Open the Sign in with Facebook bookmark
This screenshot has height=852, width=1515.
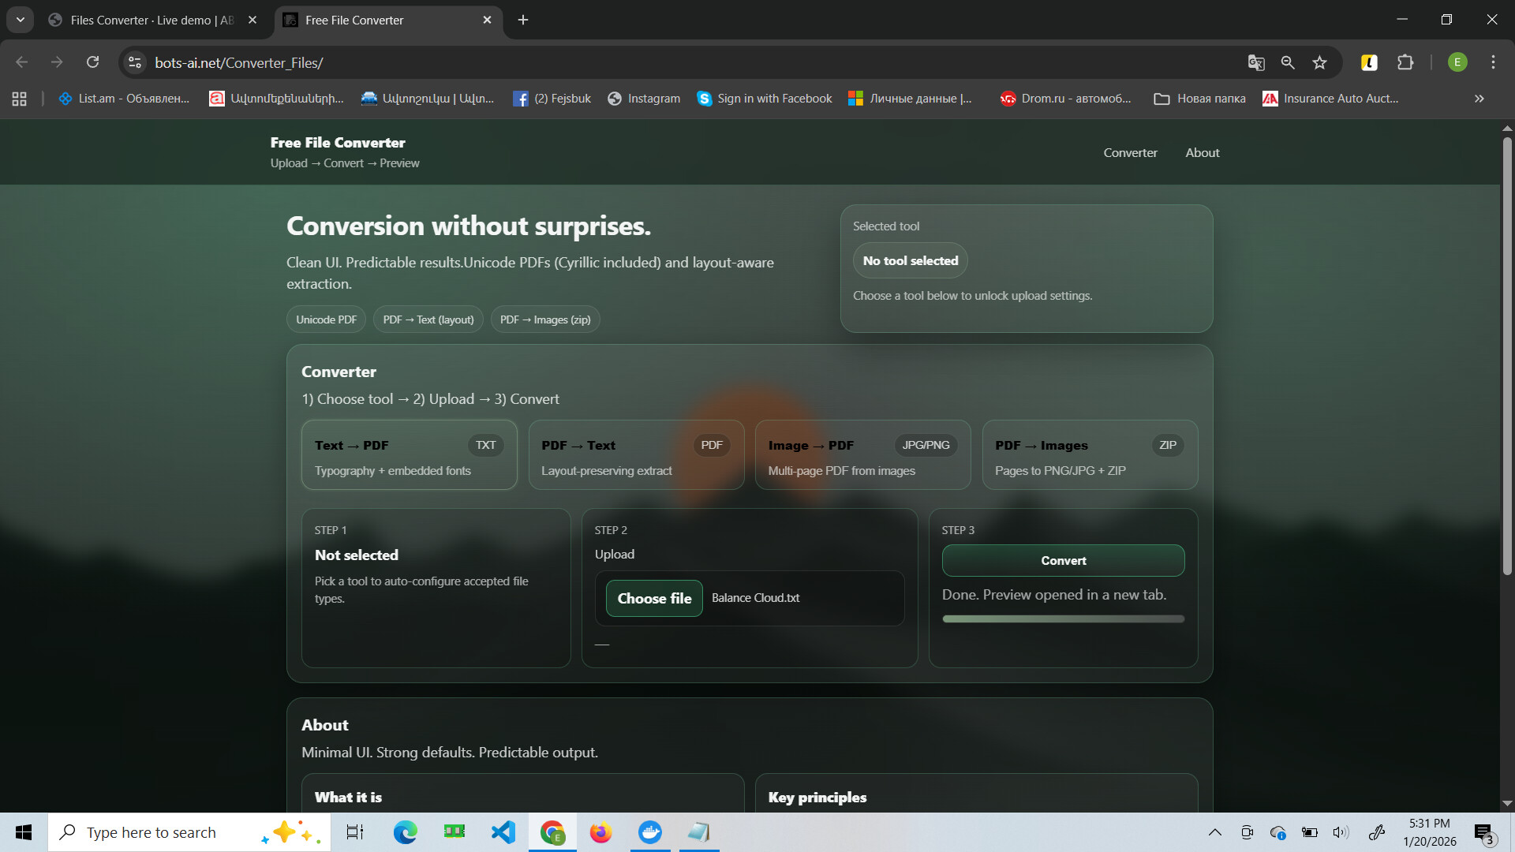click(763, 98)
